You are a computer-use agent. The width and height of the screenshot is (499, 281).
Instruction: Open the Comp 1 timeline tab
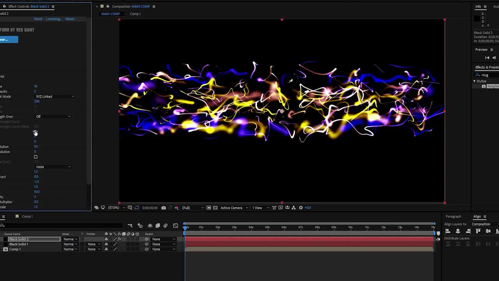point(27,216)
